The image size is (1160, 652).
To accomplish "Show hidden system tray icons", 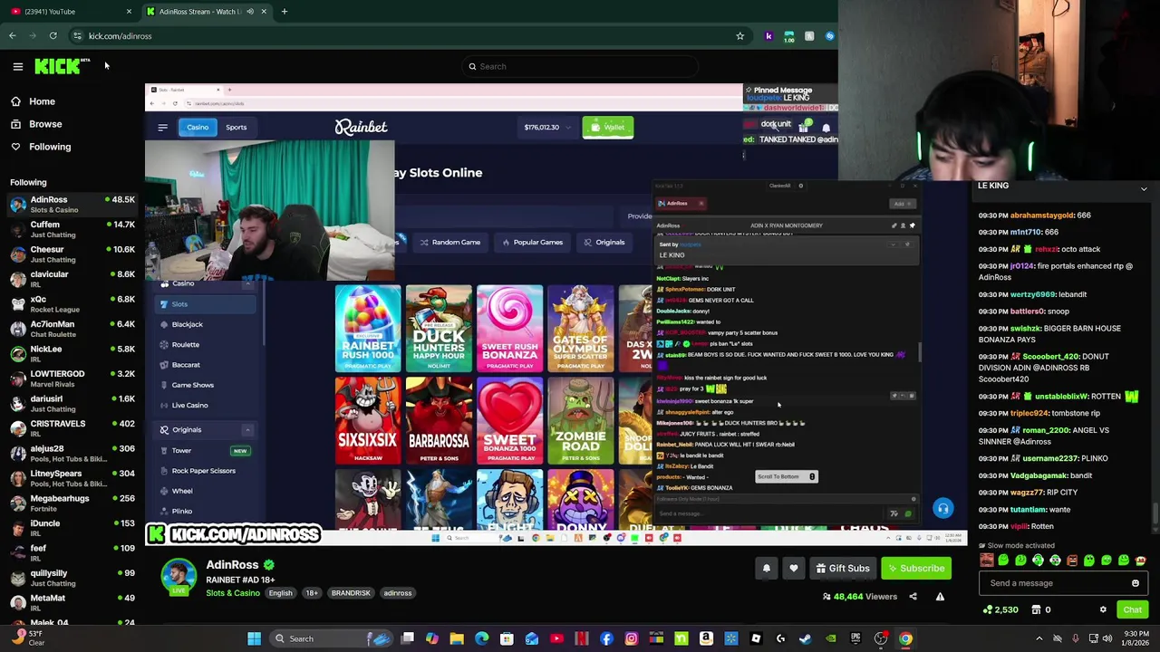I will coord(1039,638).
